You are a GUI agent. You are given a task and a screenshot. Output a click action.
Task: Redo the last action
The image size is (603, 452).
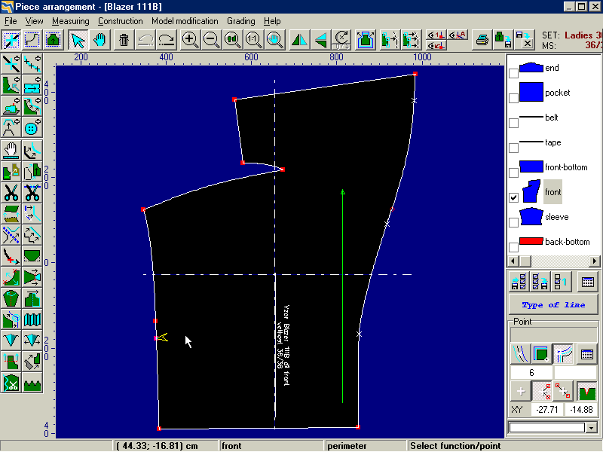[166, 40]
